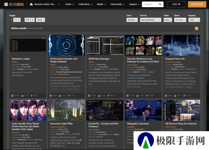Add Stracker's Loader with its plus icon
Viewport: 209px width, 150px height.
pos(43,38)
